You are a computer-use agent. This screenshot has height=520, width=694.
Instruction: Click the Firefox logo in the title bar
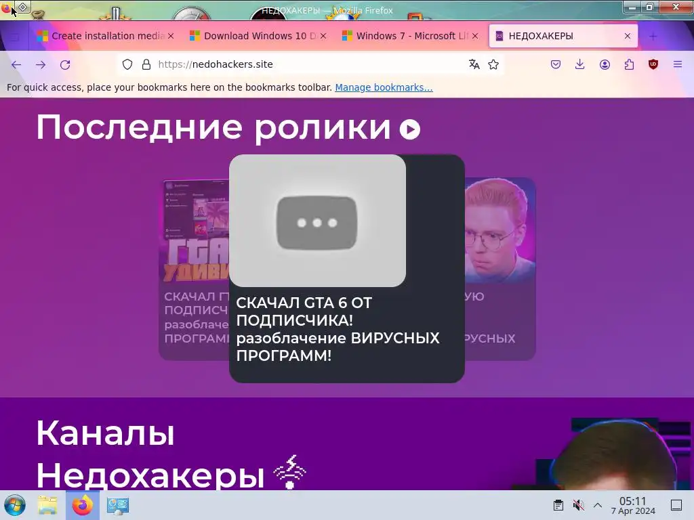5,7
